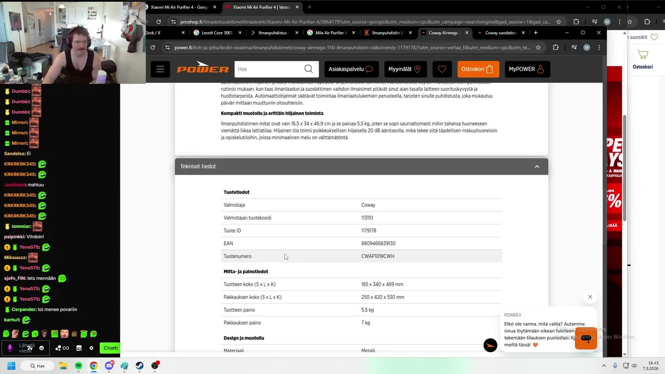Open channel points balance icon
The height and width of the screenshot is (374, 665).
[62, 348]
